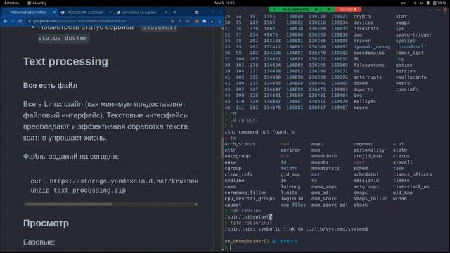Click 'coredump_filter' in terminal listing
This screenshot has height=253, width=450.
pyautogui.click(x=245, y=193)
